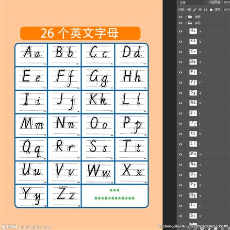Toggle visibility eye of layer i
230x230 pixels.
181,114
